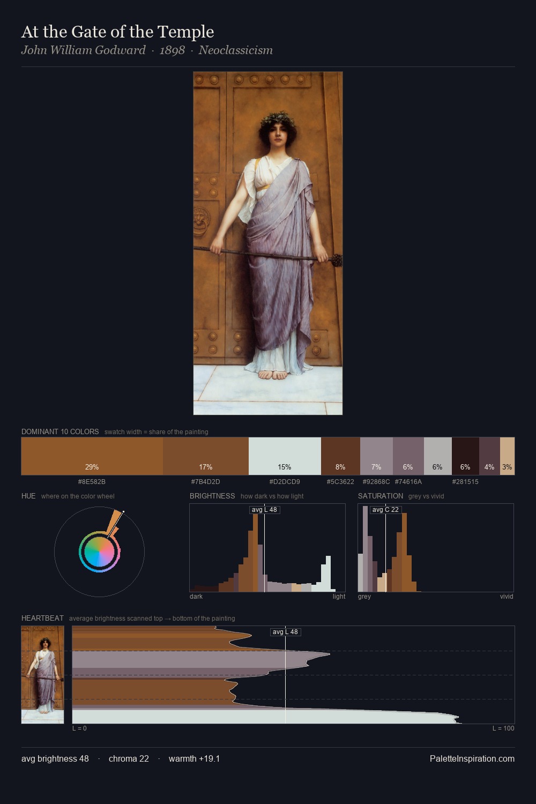Click the 'dark' axis label
The height and width of the screenshot is (804, 536).
click(196, 597)
